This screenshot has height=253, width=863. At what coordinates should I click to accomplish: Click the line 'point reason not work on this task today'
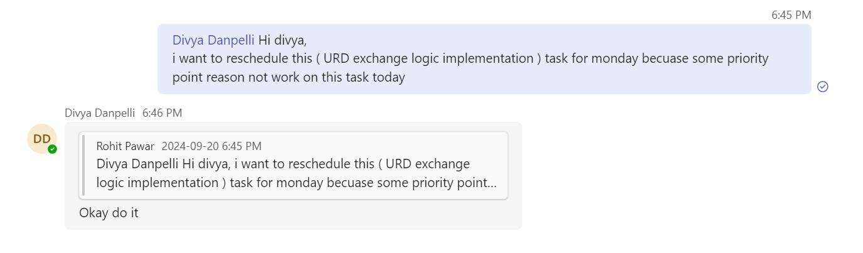click(289, 78)
